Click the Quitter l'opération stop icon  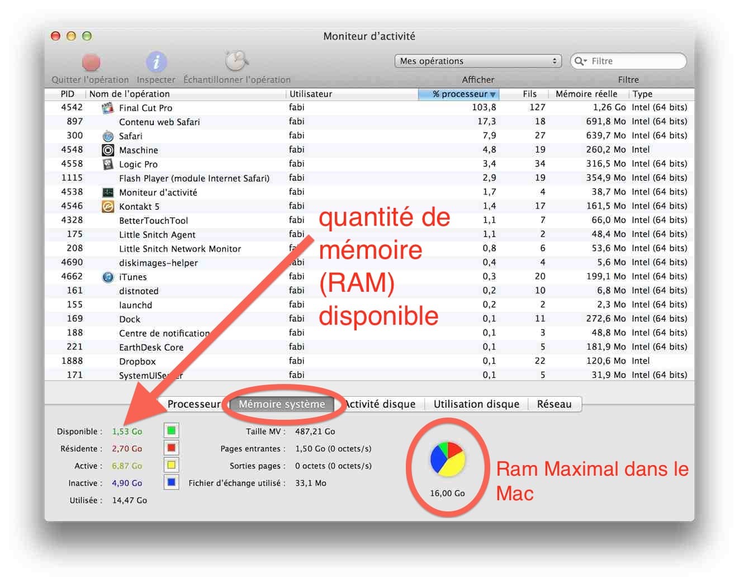pos(91,61)
